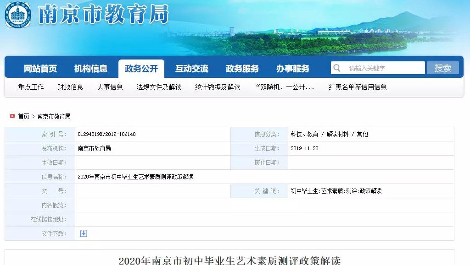Image resolution: width=470 pixels, height=265 pixels.
Task: Click the Nanjing Education Bureau logo emblem
Action: (18, 15)
